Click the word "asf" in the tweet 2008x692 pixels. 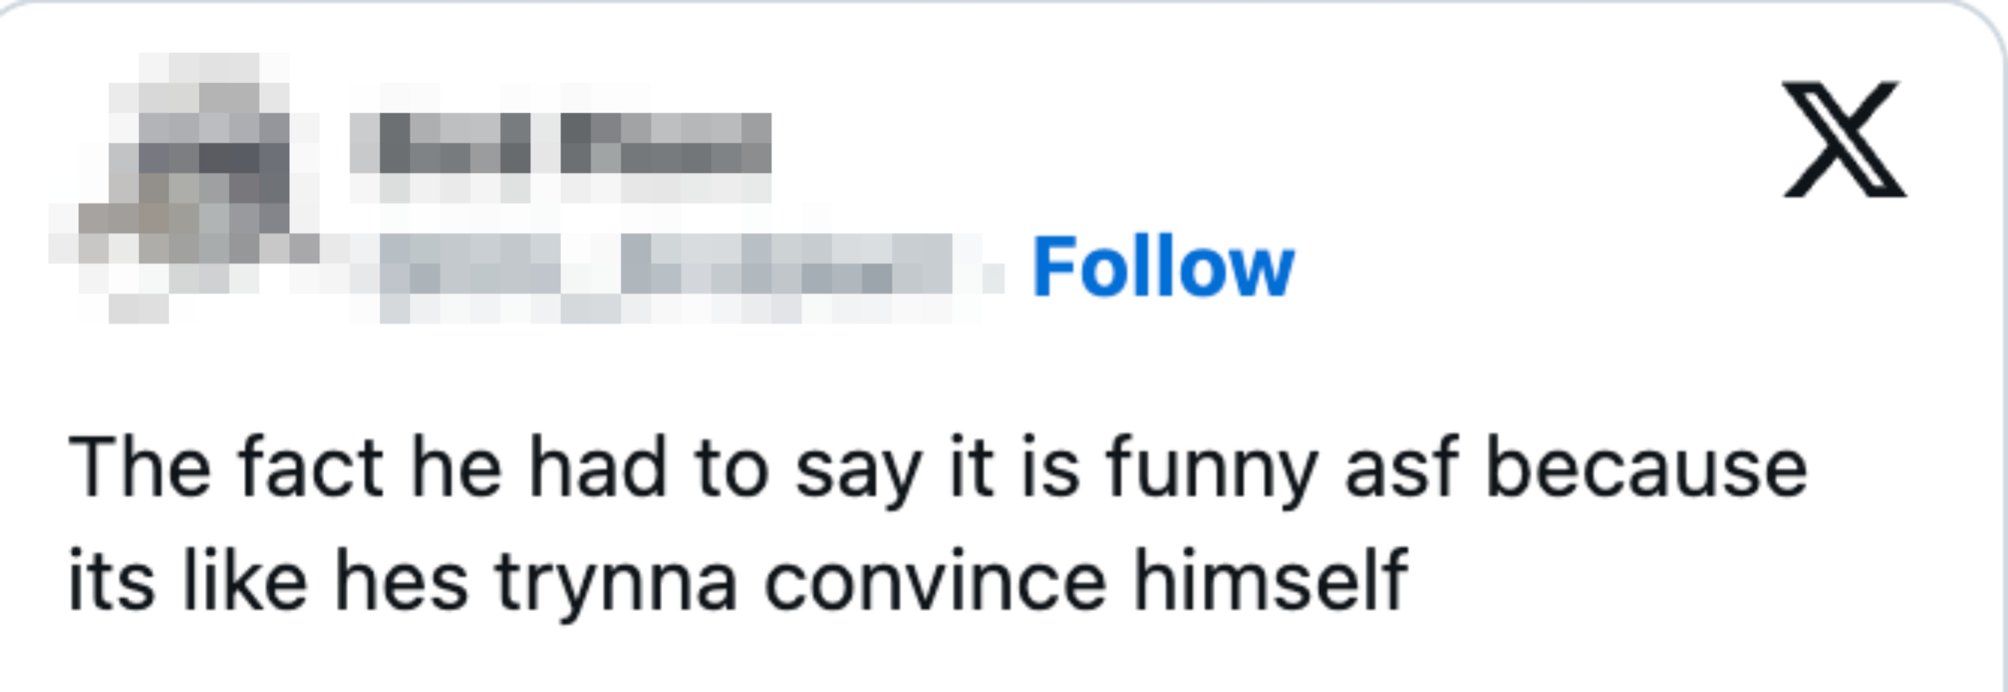click(1401, 469)
